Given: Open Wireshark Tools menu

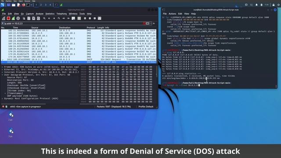Looking at the screenshot, I should coord(82,14).
